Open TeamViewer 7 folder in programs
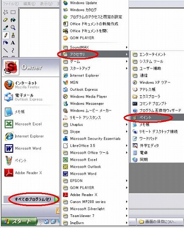Screen dimensions: 184x228 (95, 216)
